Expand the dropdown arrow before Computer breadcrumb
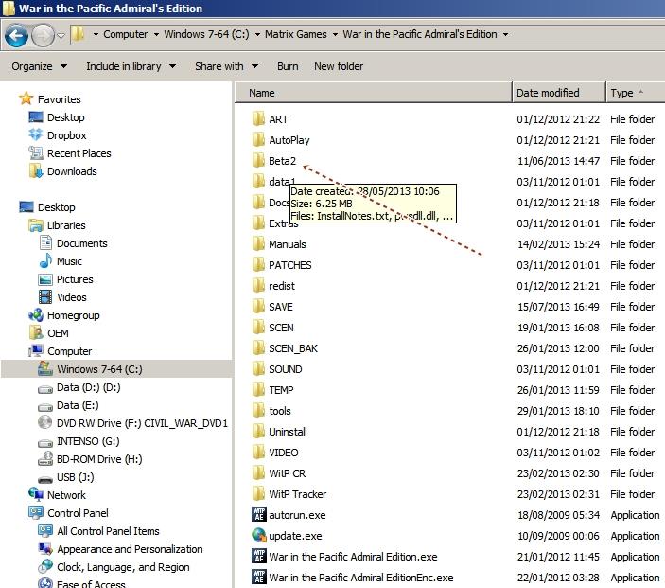The image size is (665, 588). [x=96, y=34]
